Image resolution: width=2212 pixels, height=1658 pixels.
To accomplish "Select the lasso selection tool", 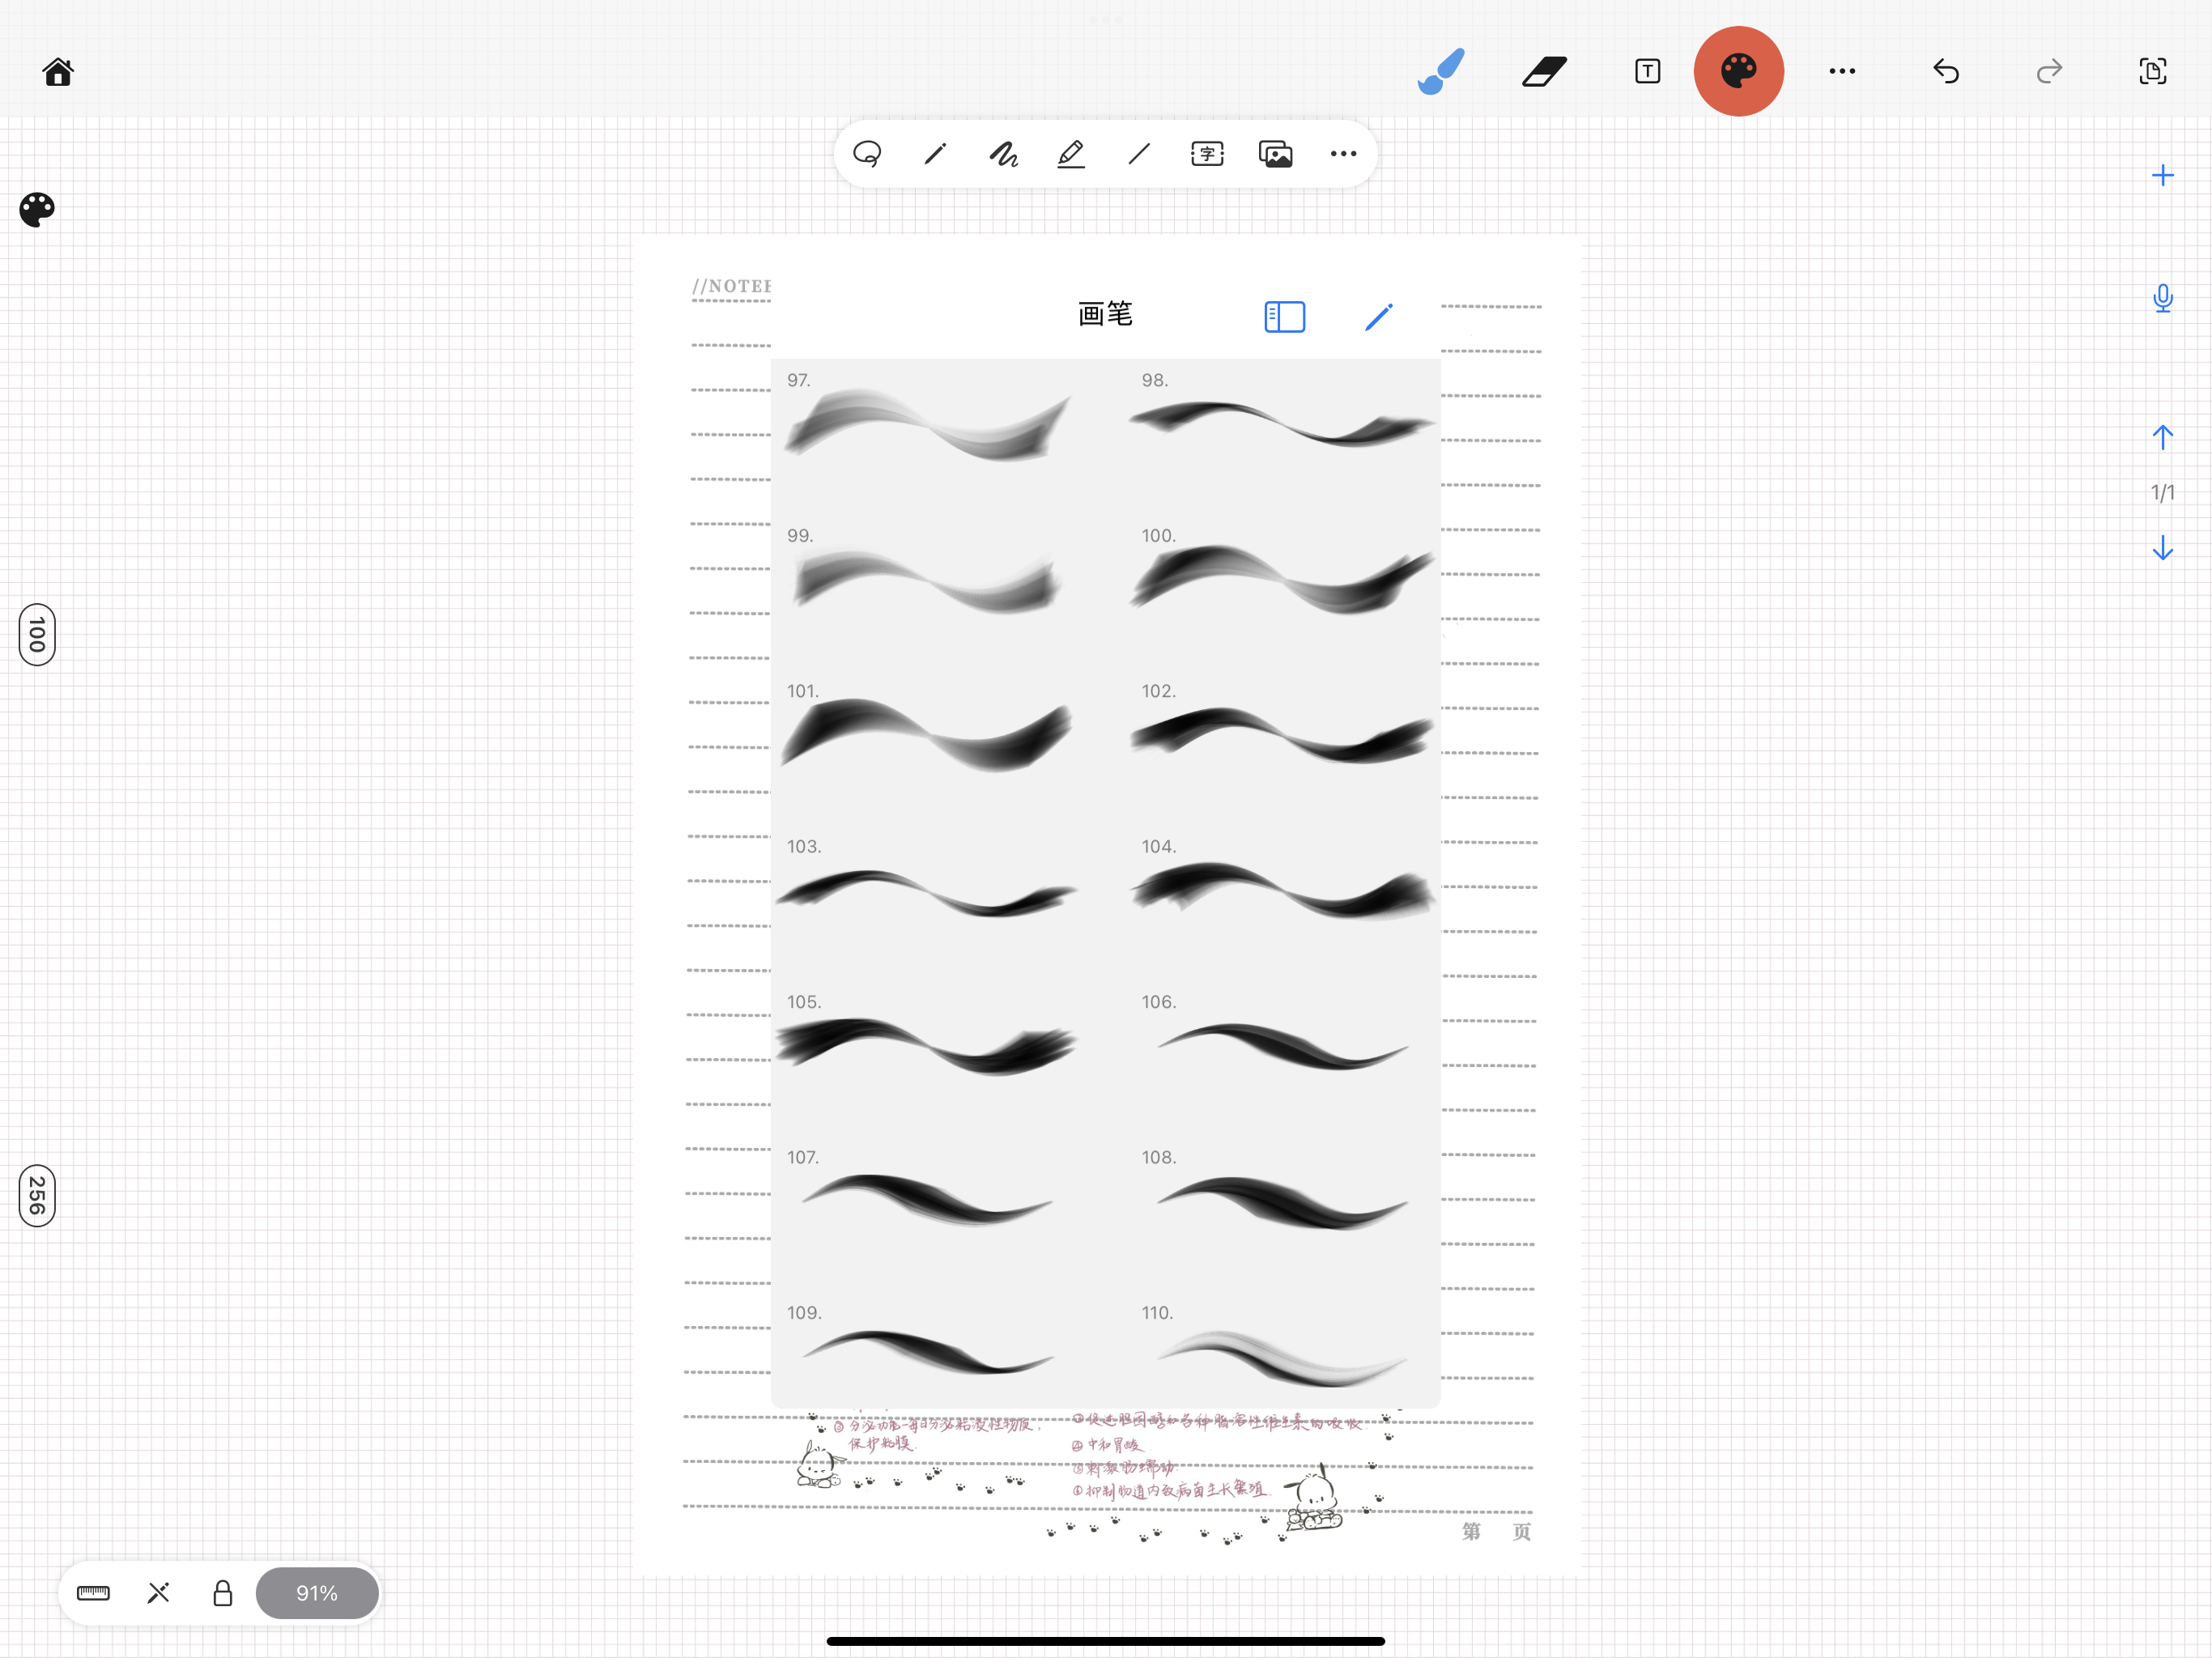I will (867, 154).
